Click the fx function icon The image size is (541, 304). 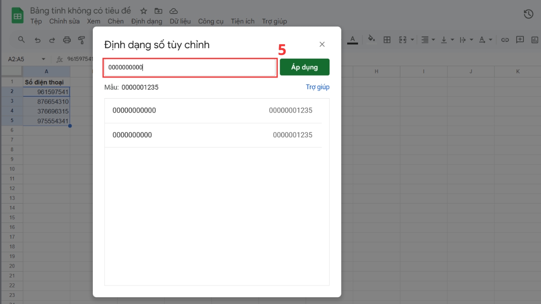[59, 59]
